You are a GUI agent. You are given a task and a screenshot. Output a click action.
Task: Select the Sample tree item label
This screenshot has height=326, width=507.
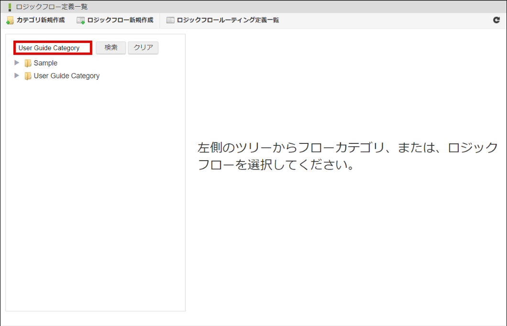45,63
